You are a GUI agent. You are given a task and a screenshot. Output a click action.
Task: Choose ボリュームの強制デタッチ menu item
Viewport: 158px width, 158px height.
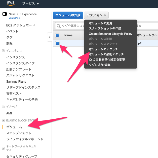point(106,54)
